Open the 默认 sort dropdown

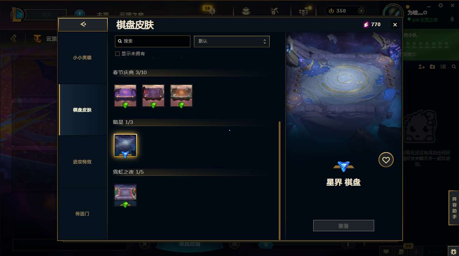(x=232, y=41)
